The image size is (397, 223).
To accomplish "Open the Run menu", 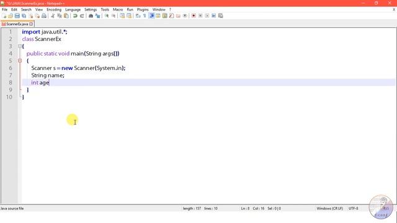I will point(130,9).
